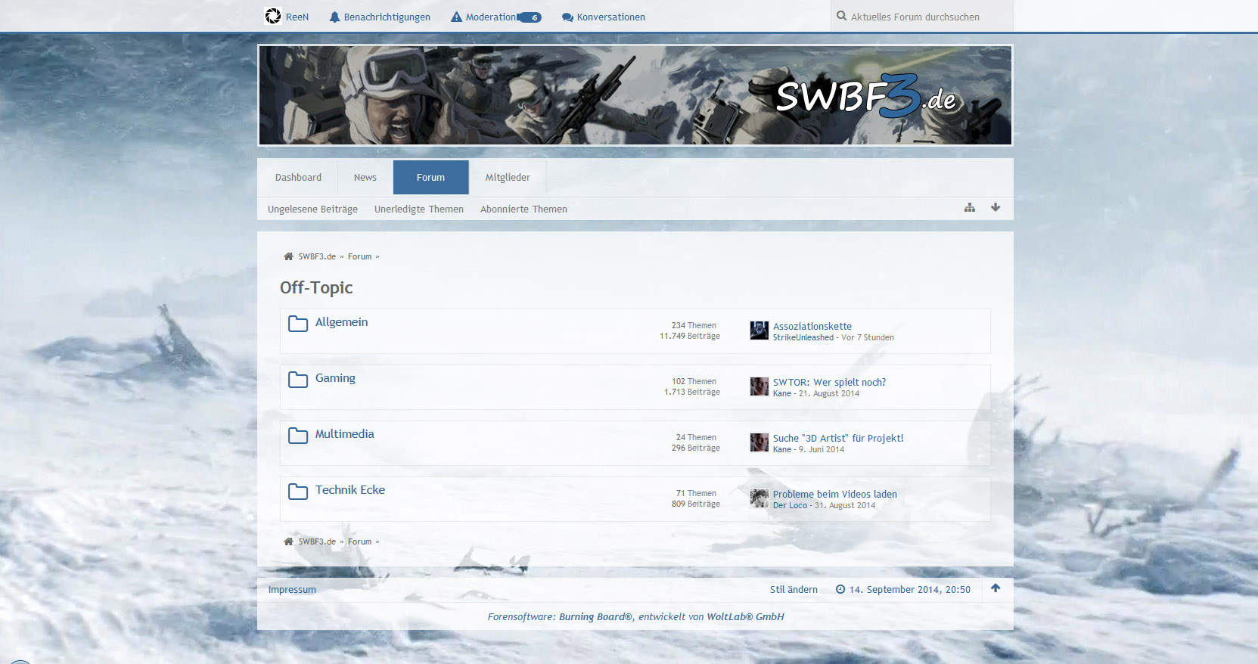Click the Konversationen speech bubble icon
Screen dimensions: 1258x664
coord(567,17)
